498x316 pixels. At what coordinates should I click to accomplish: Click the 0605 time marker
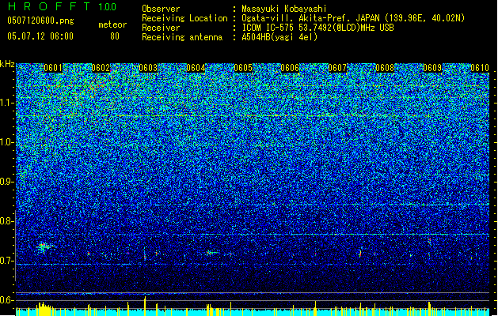(243, 68)
